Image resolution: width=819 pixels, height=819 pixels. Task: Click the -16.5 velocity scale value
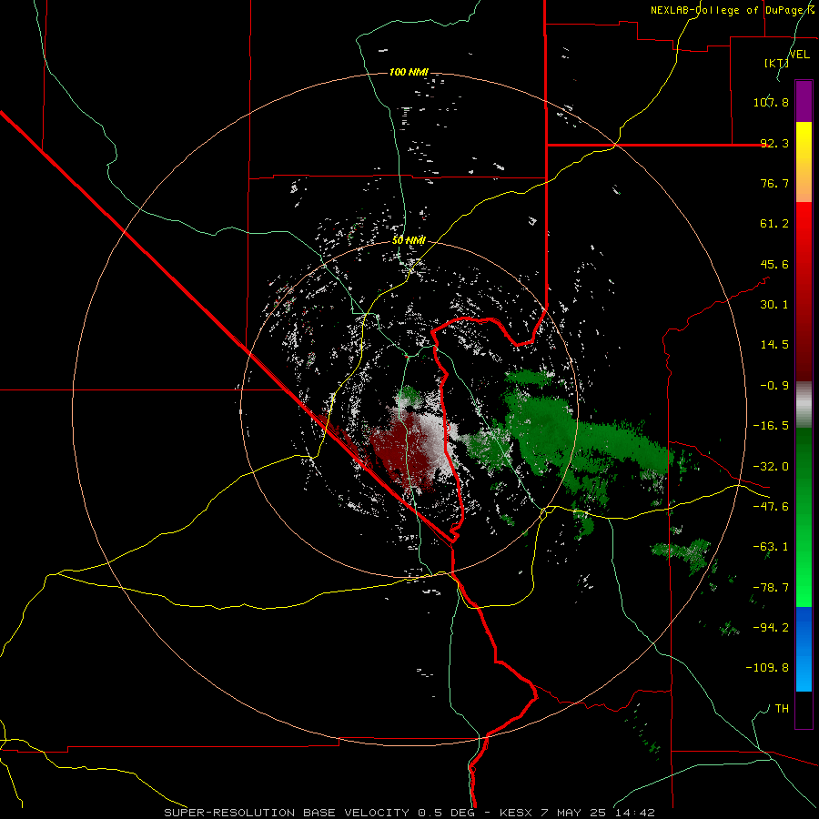771,426
